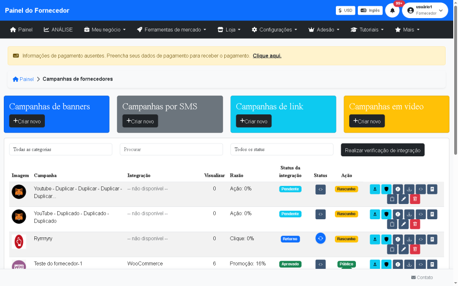The width and height of the screenshot is (458, 286).
Task: Click the embed code action icon on the first row
Action: (x=420, y=189)
